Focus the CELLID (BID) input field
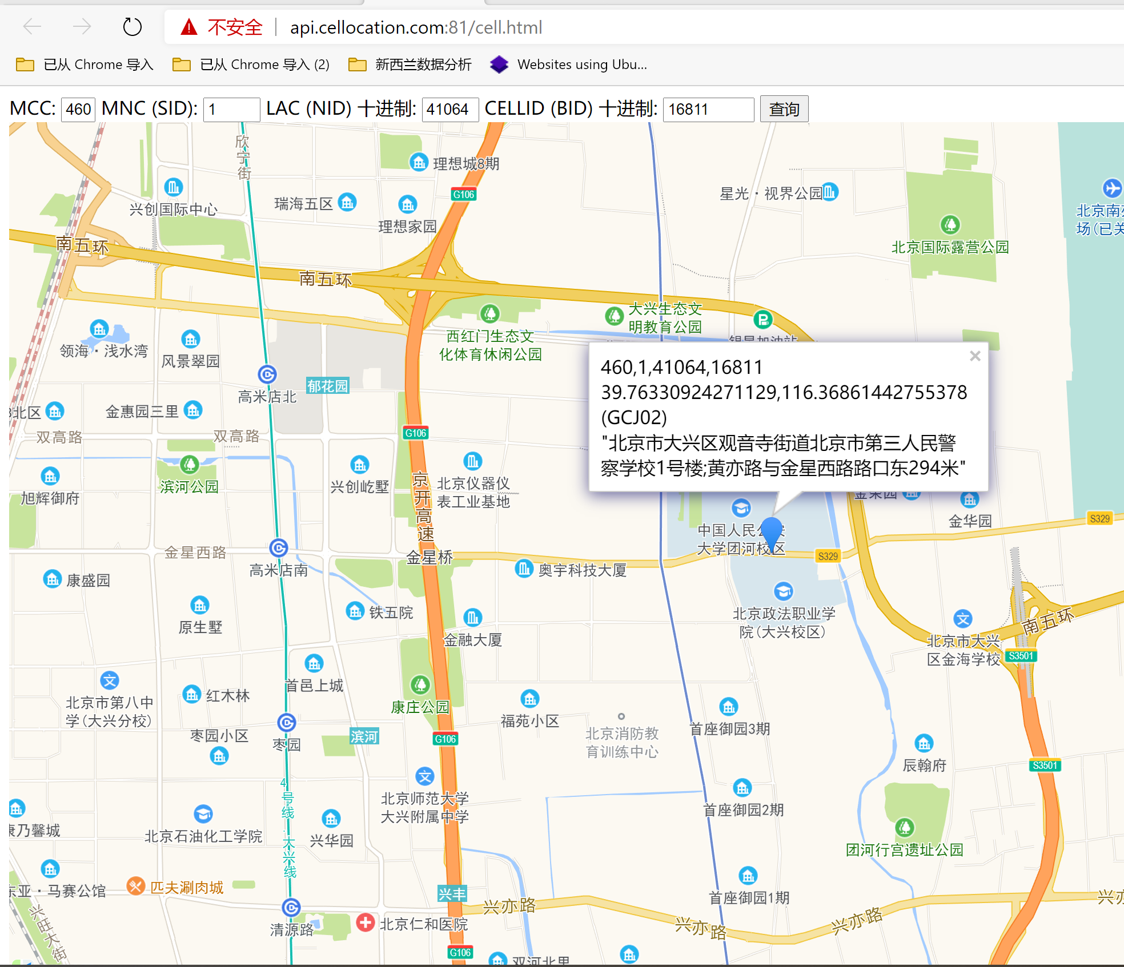This screenshot has height=967, width=1124. tap(708, 109)
